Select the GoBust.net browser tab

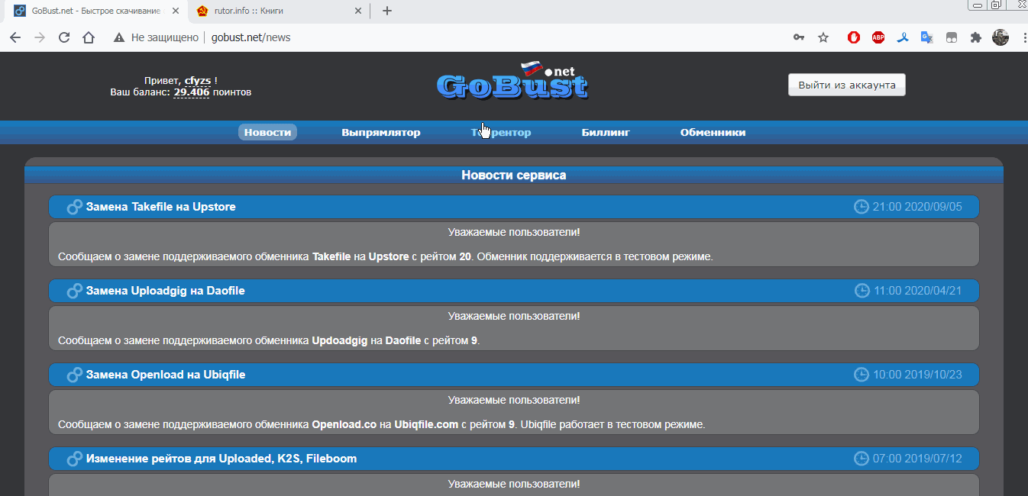pos(94,11)
